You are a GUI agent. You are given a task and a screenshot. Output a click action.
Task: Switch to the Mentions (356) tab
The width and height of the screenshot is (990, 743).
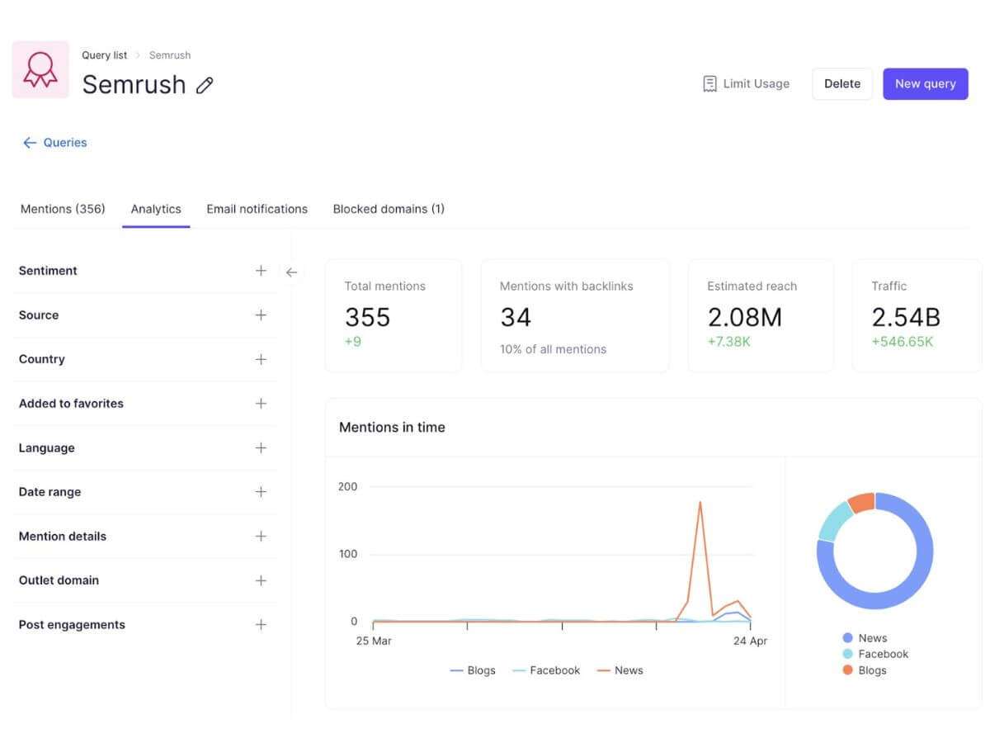[62, 209]
